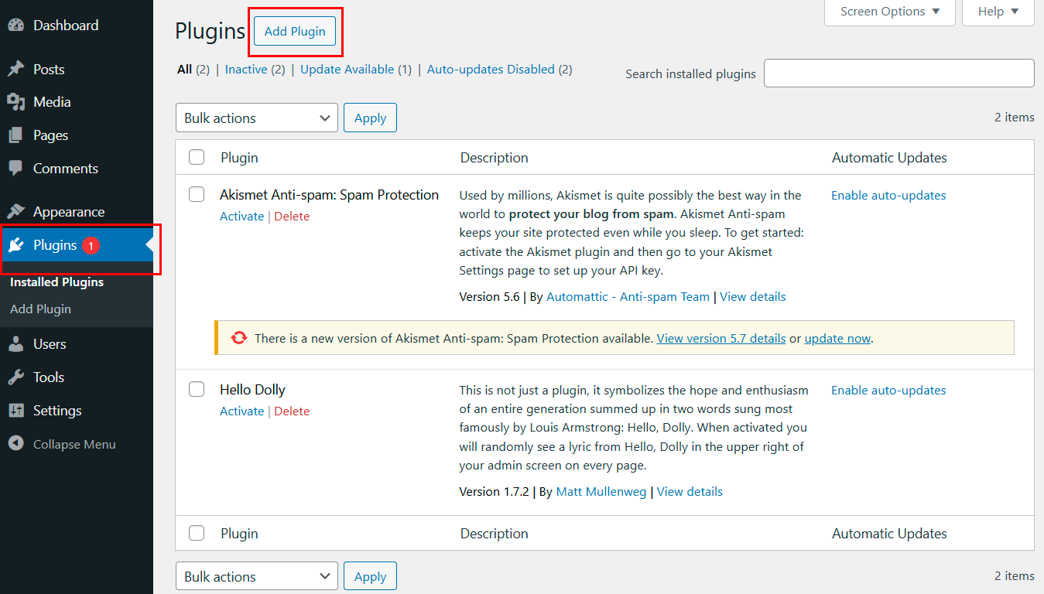This screenshot has width=1044, height=594.
Task: Open Automattic - Anti-spam Team author link
Action: pyautogui.click(x=628, y=297)
